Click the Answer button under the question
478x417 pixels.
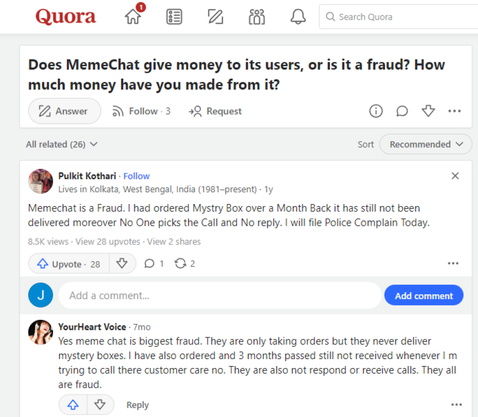(64, 111)
